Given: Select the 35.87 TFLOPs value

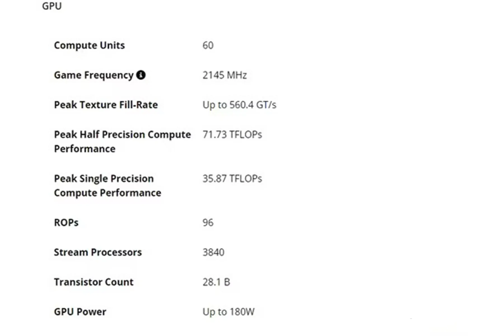Looking at the screenshot, I should pos(232,179).
